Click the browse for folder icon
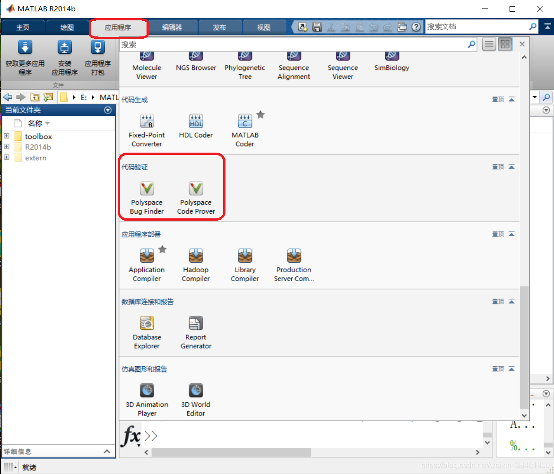The width and height of the screenshot is (554, 474). pos(48,97)
